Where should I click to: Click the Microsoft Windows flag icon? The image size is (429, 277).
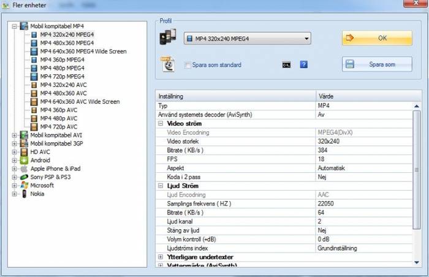click(x=25, y=185)
